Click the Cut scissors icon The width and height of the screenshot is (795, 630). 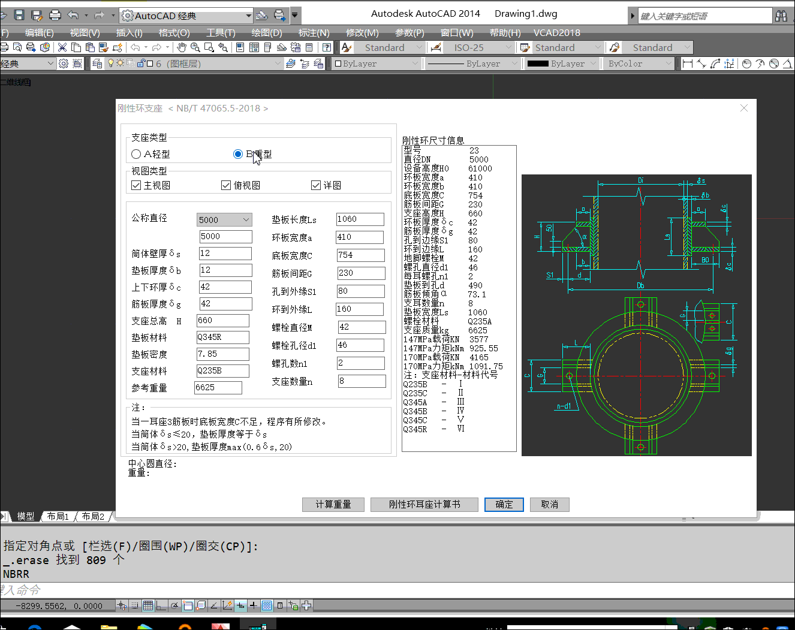[62, 47]
